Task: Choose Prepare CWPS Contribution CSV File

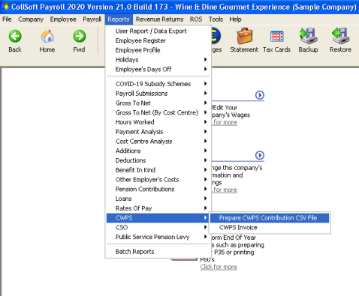Action: tap(270, 218)
